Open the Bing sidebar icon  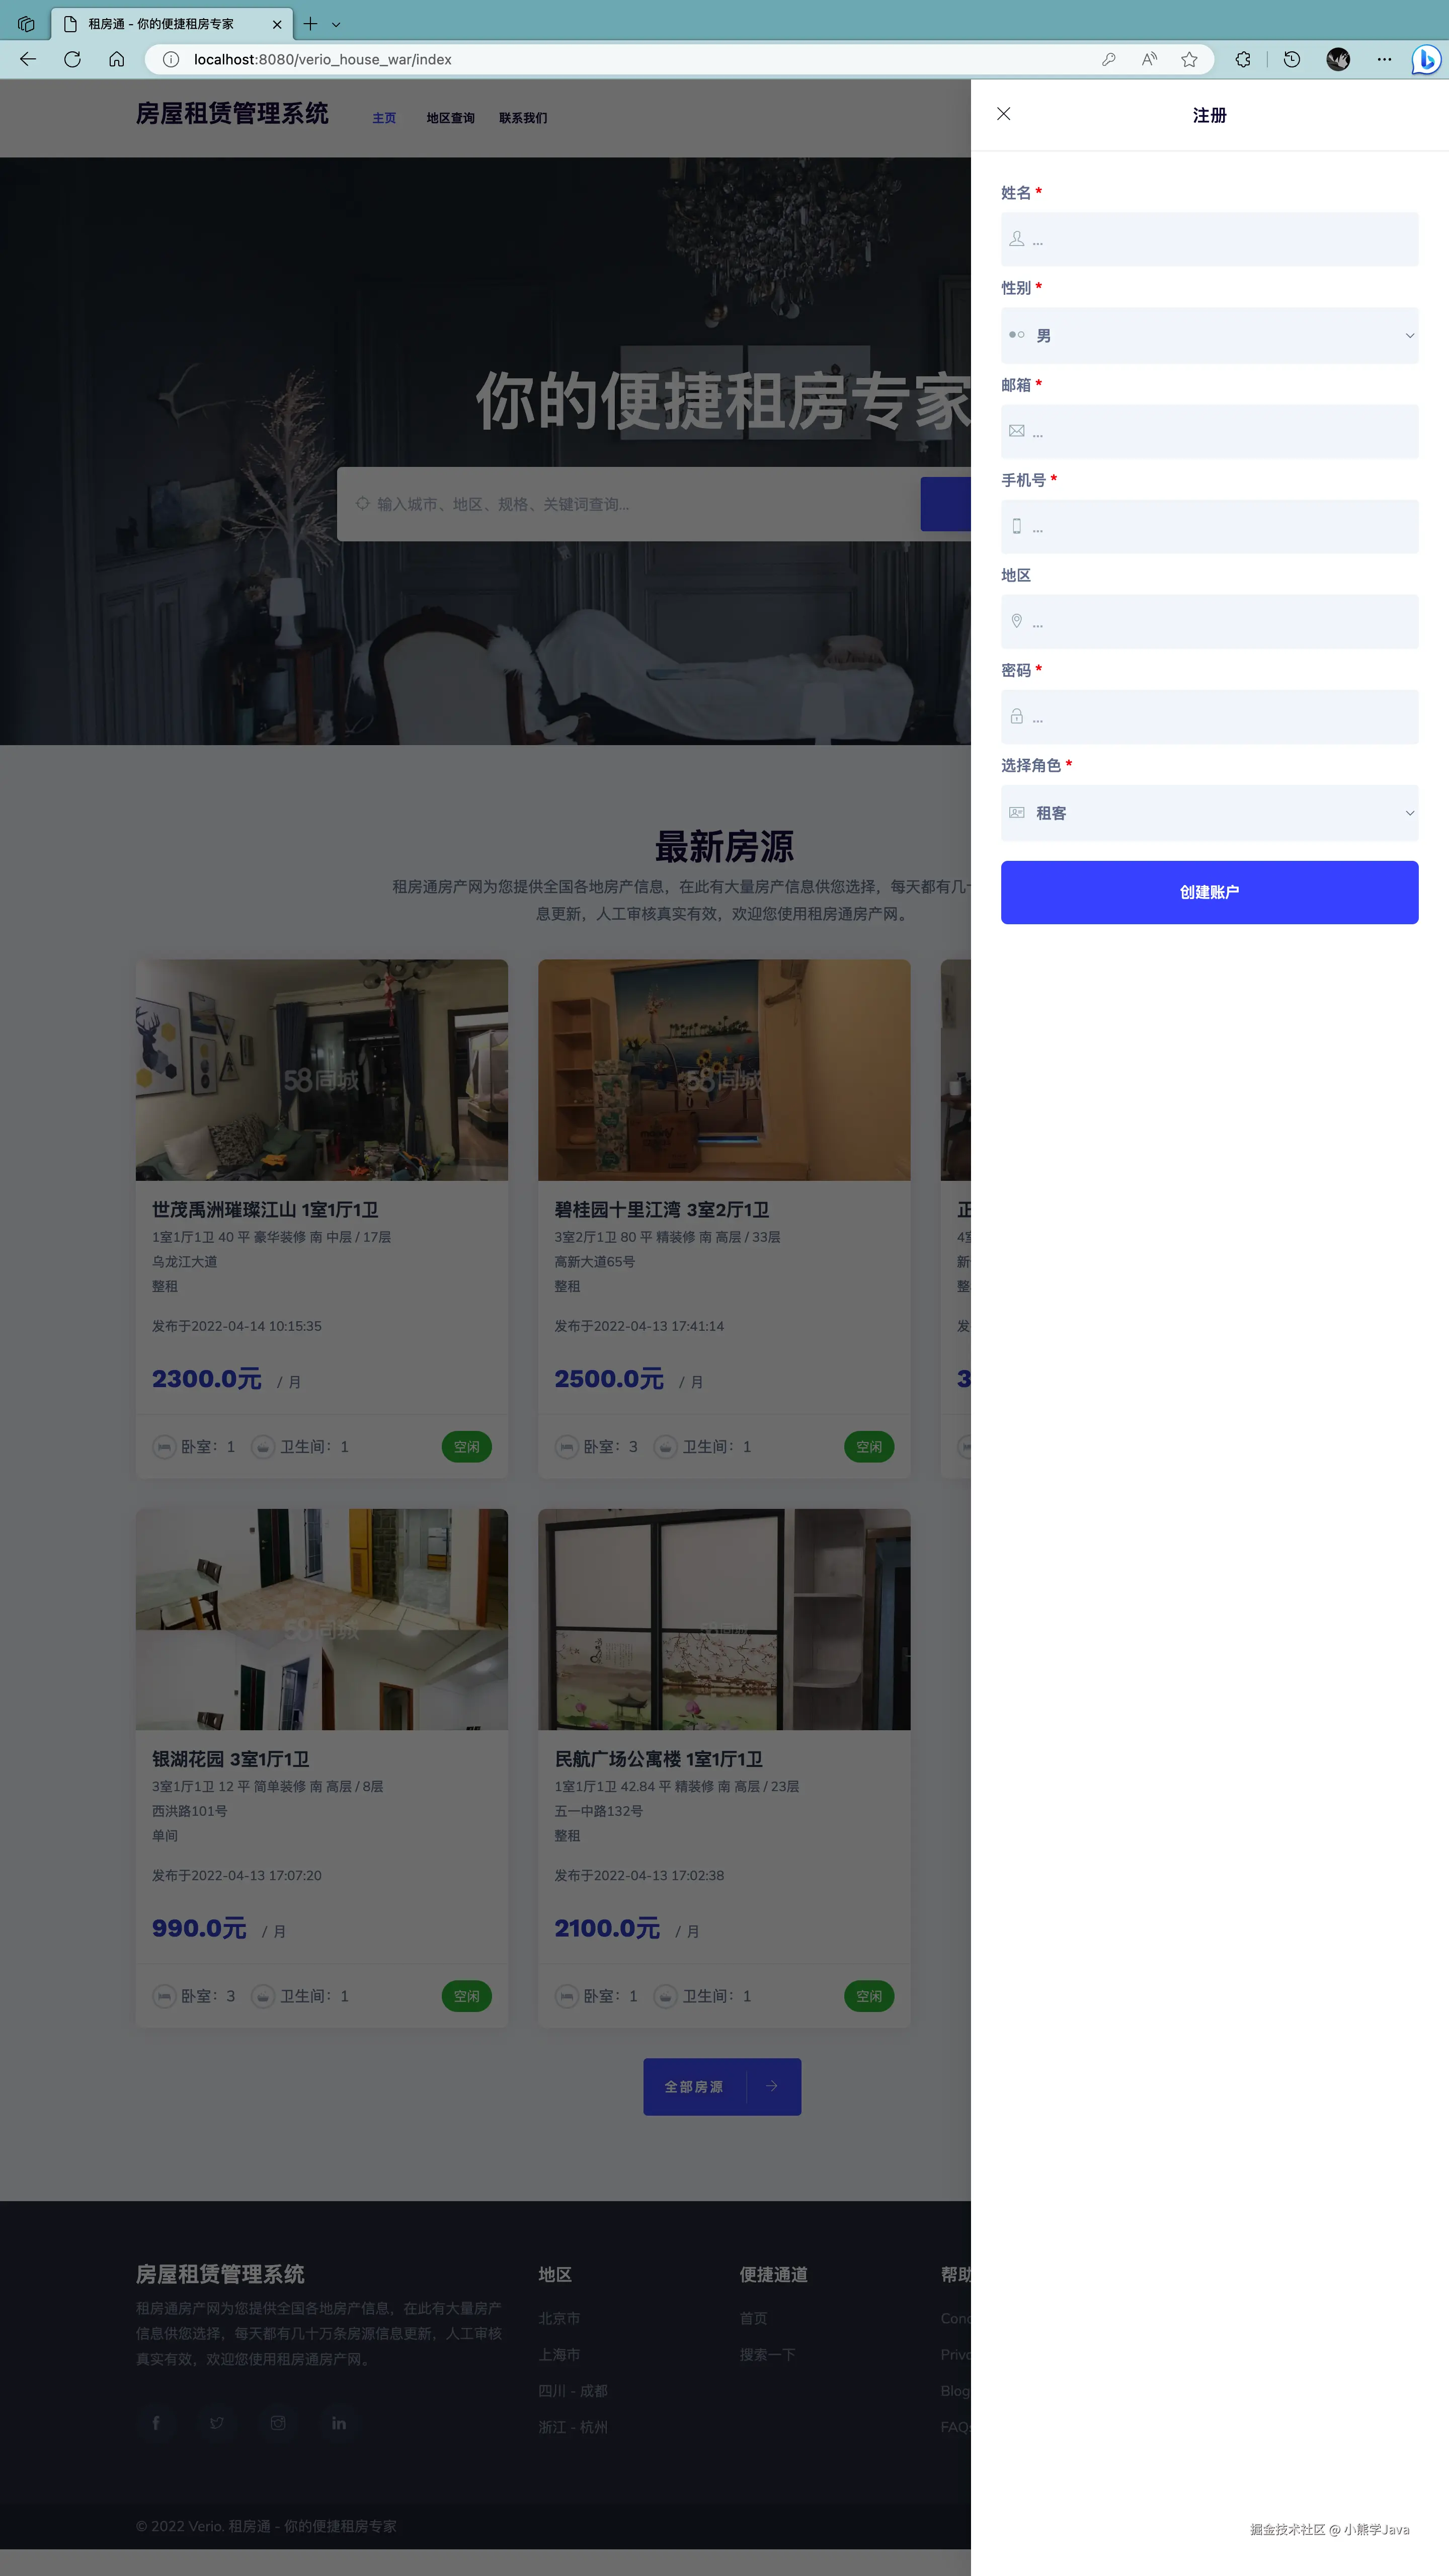1425,59
